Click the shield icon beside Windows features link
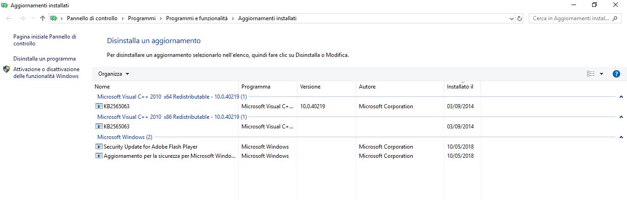 coord(6,69)
